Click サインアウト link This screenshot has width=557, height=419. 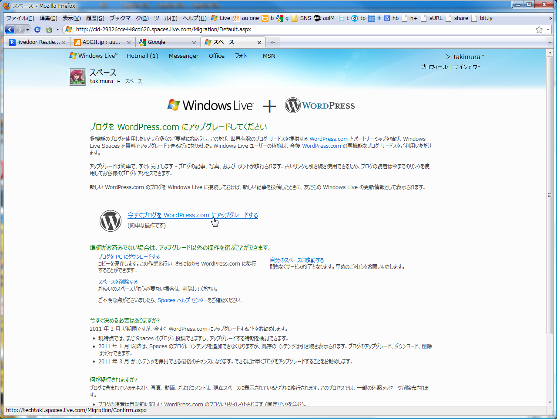(x=467, y=67)
